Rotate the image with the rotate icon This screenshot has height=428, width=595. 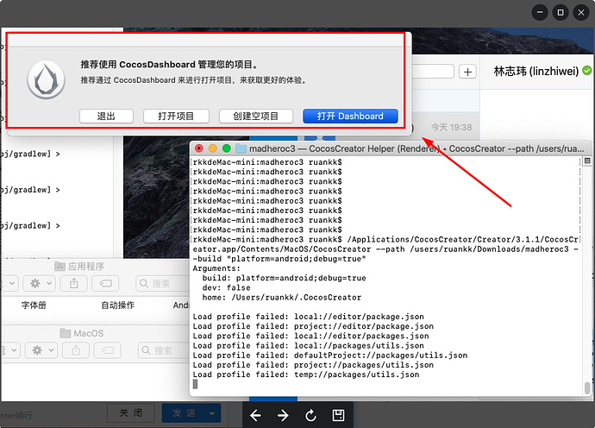pos(310,415)
